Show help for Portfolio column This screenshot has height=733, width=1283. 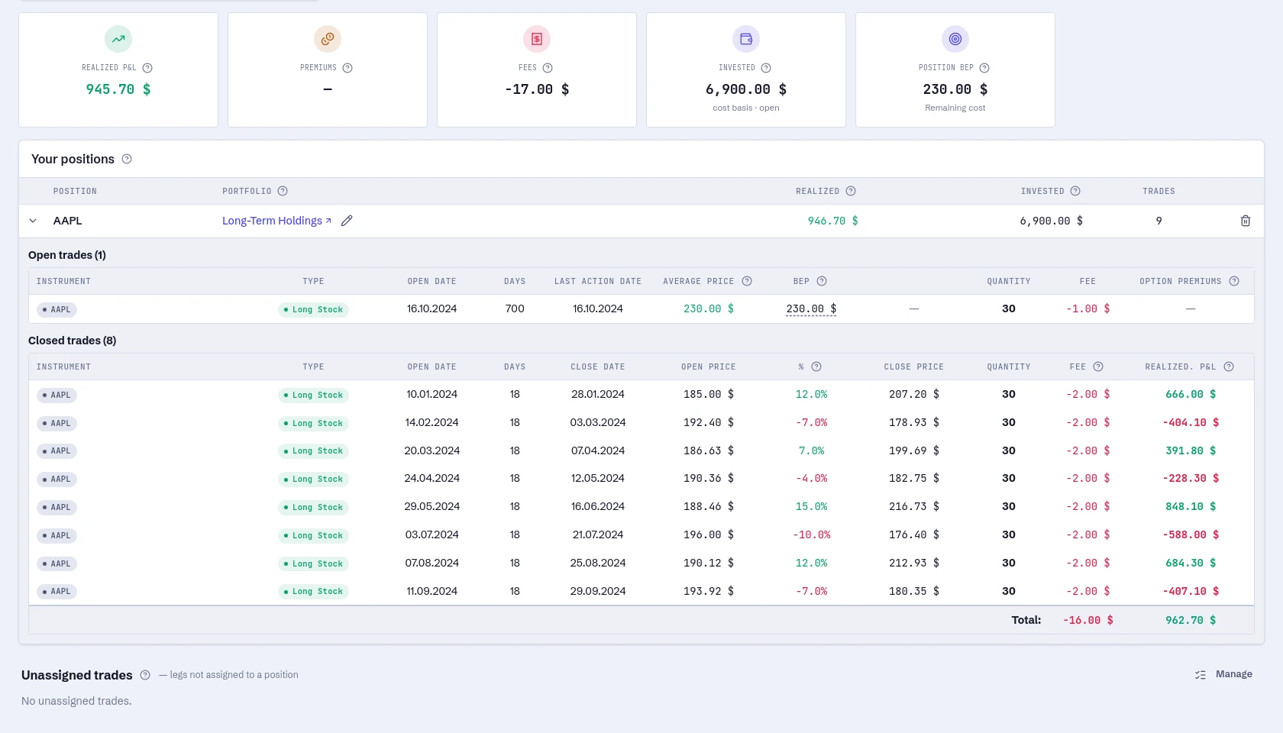283,191
